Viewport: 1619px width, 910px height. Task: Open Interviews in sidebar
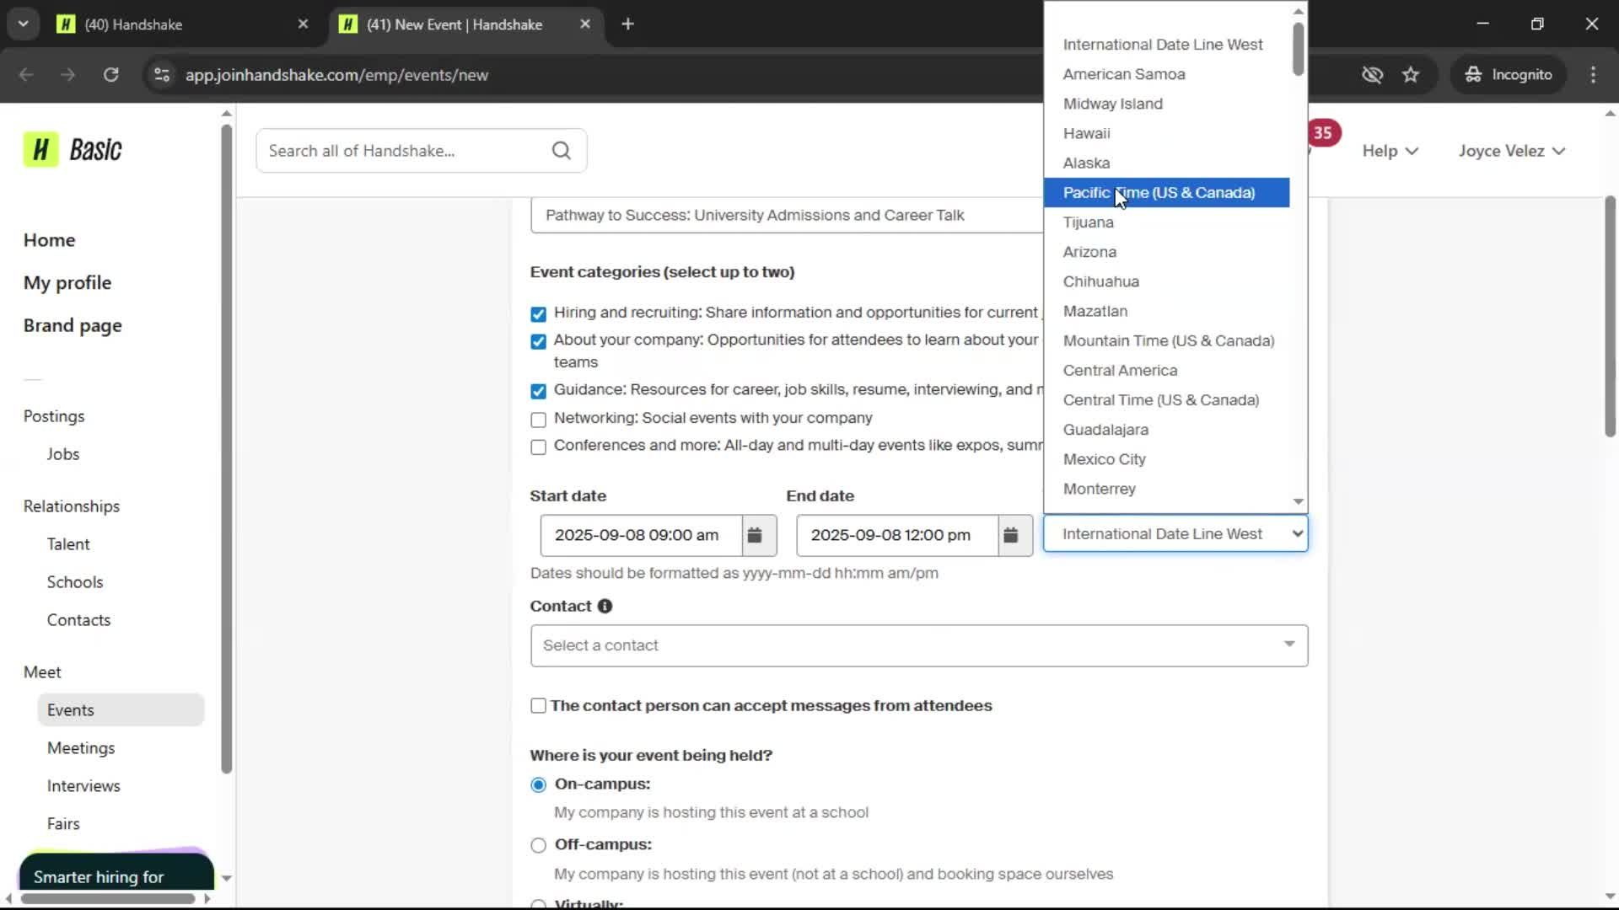[83, 786]
